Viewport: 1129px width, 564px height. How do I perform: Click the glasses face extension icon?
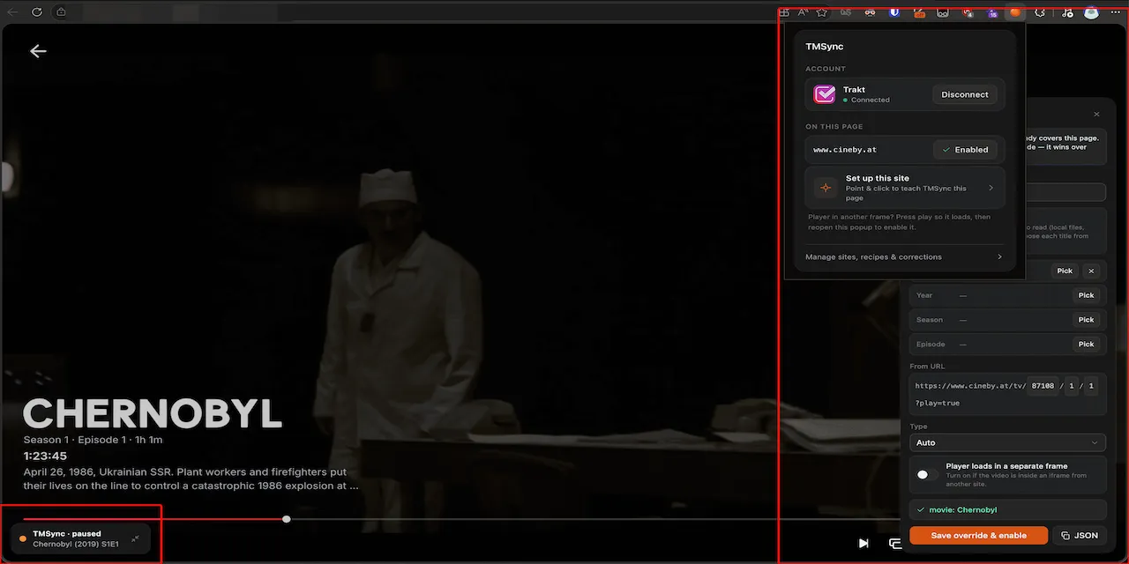coord(871,12)
